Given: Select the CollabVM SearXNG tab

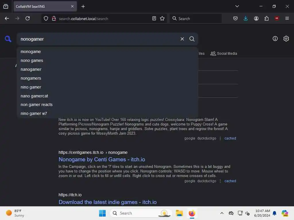Looking at the screenshot, I should [x=45, y=7].
